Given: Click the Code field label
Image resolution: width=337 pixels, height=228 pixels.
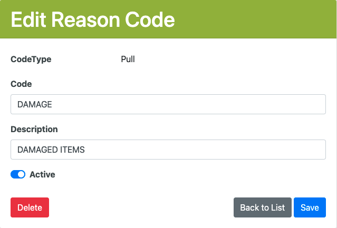Looking at the screenshot, I should (x=21, y=84).
